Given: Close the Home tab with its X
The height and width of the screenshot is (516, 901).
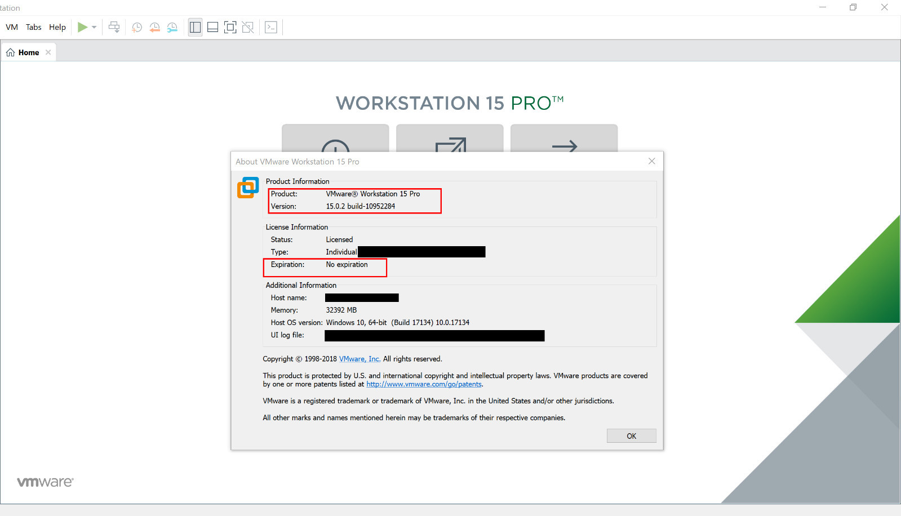Looking at the screenshot, I should pyautogui.click(x=48, y=52).
